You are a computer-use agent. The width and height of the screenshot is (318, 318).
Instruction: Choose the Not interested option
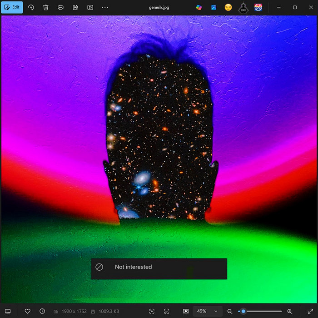coord(159,269)
